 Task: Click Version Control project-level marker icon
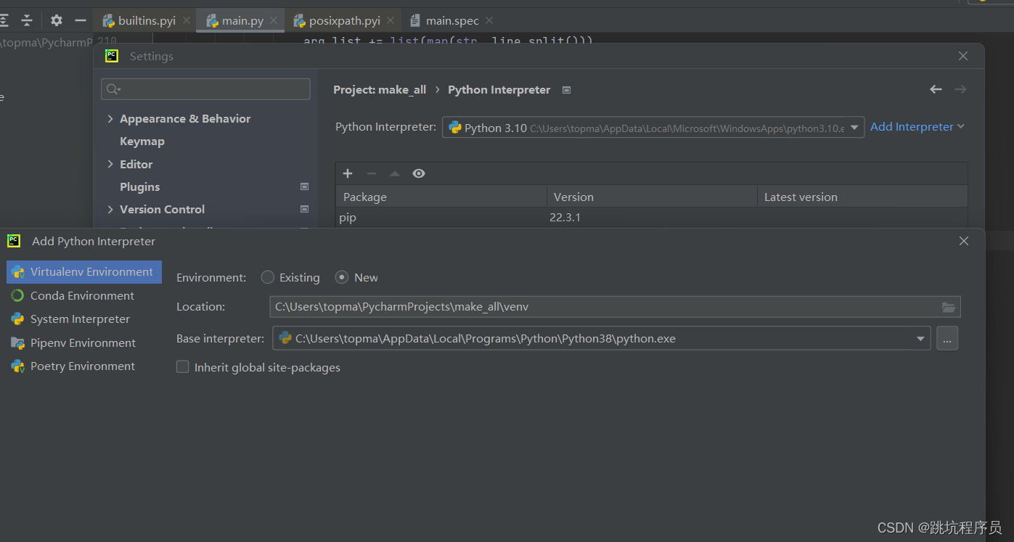[305, 210]
